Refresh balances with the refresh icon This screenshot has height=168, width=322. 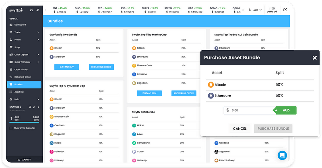[30, 107]
